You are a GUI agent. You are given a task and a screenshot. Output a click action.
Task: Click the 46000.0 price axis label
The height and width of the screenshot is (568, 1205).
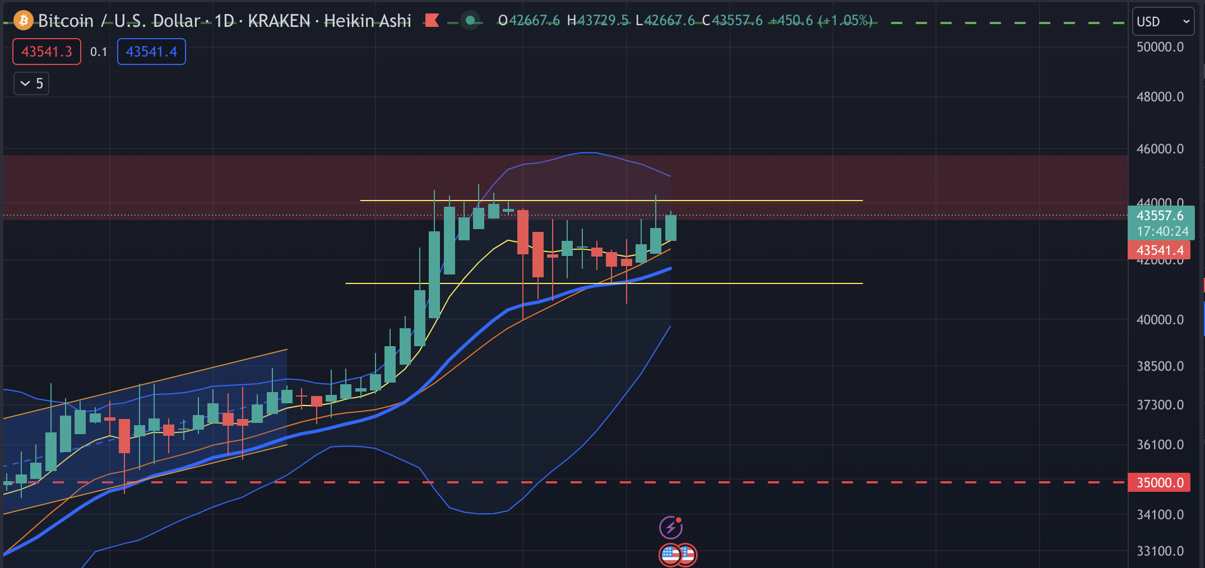[1160, 149]
